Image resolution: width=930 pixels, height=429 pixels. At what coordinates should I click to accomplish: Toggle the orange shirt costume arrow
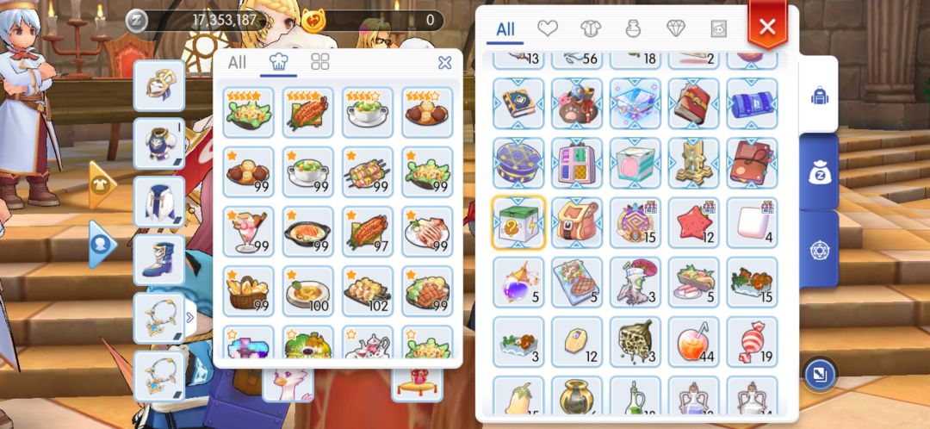[x=102, y=184]
